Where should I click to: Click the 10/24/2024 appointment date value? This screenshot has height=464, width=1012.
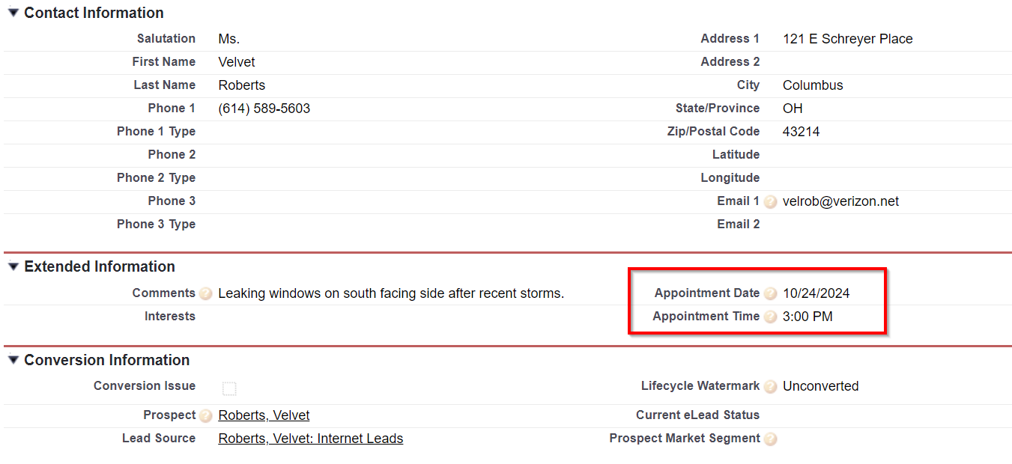tap(816, 293)
